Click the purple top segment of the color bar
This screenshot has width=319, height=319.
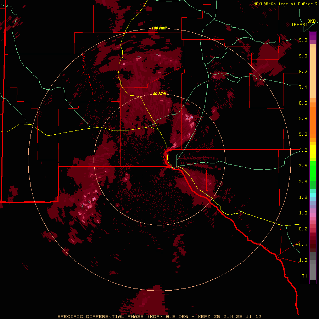coord(313,35)
